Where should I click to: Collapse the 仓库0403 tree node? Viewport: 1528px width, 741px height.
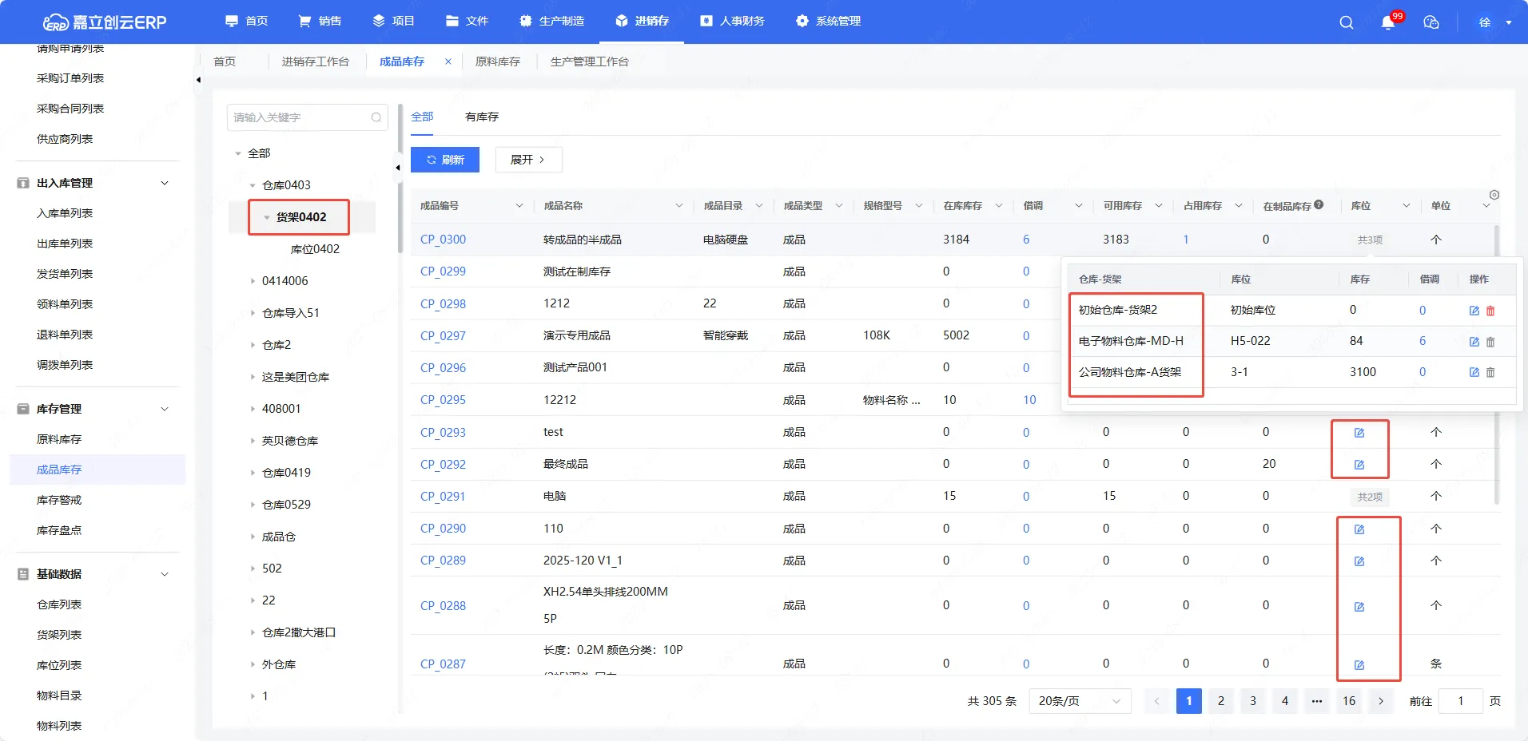click(253, 185)
